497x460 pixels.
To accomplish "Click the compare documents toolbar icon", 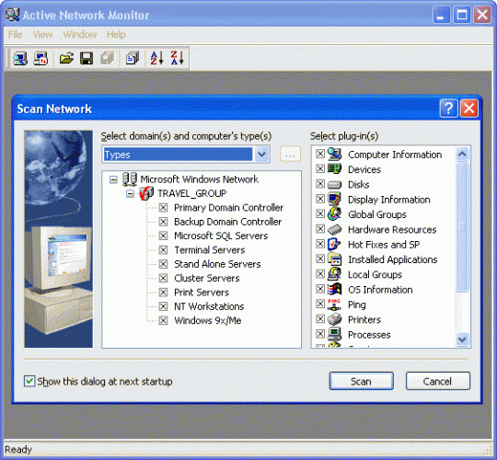I will (x=133, y=58).
